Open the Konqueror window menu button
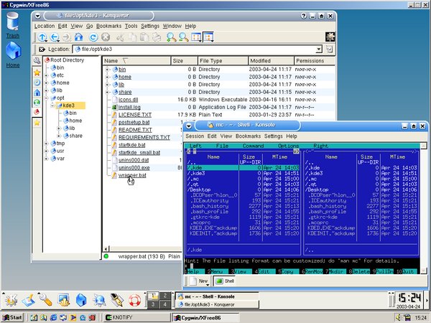The width and height of the screenshot is (431, 323). (37, 16)
